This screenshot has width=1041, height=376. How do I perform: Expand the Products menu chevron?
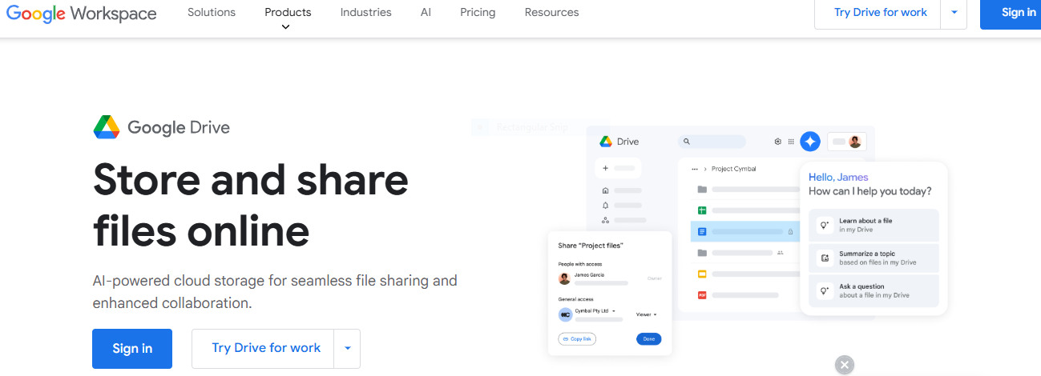click(286, 27)
